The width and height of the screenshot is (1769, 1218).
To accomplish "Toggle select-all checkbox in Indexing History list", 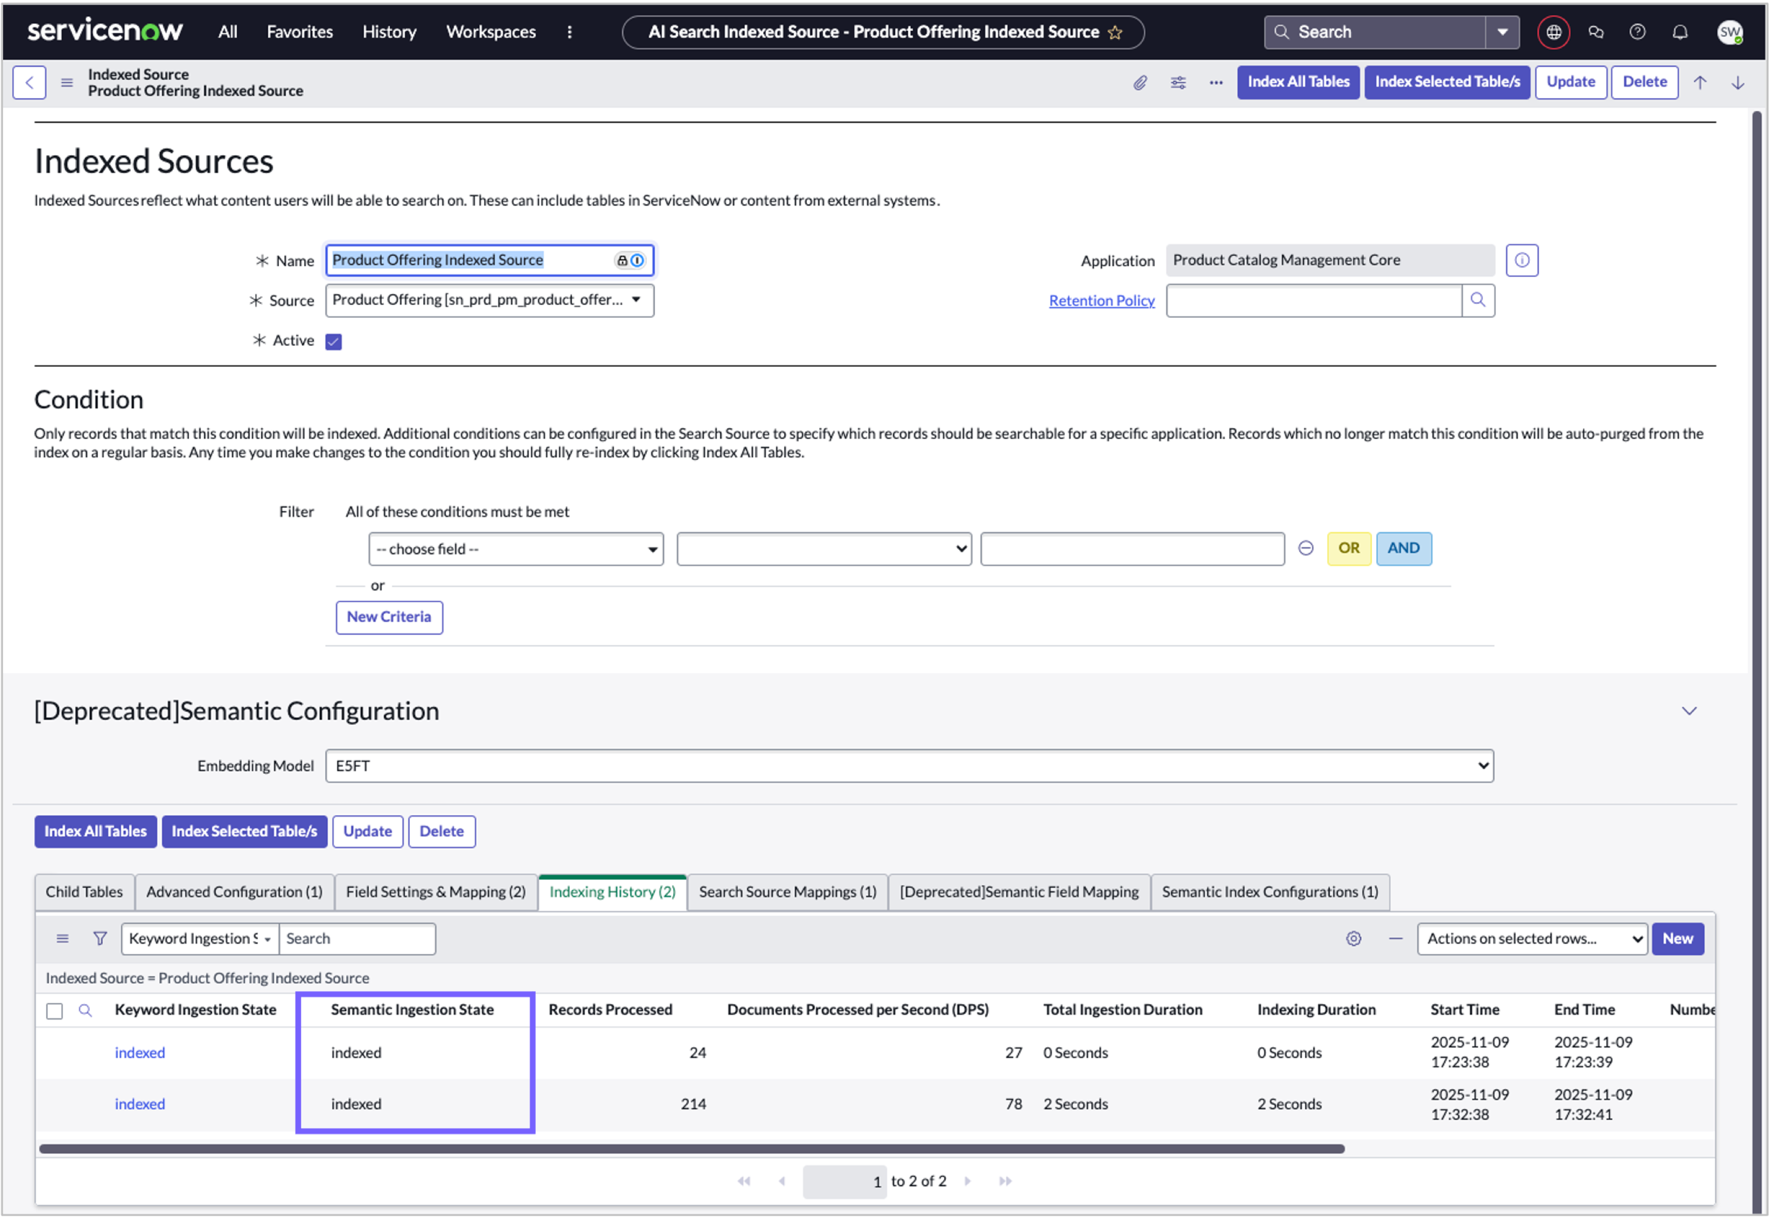I will tap(54, 1011).
